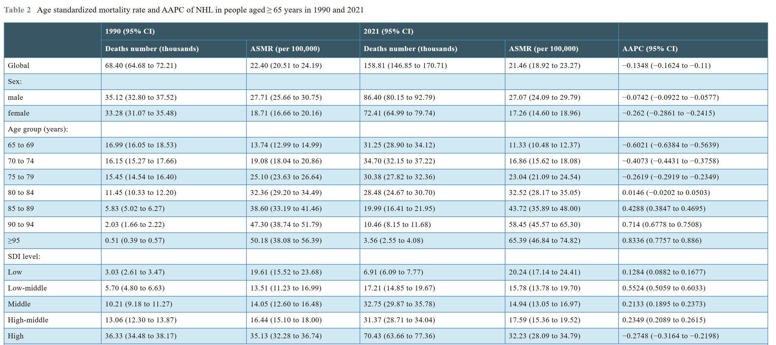Click ASMR (per 100,000) header under 2021
This screenshot has height=345, width=776.
coord(543,49)
